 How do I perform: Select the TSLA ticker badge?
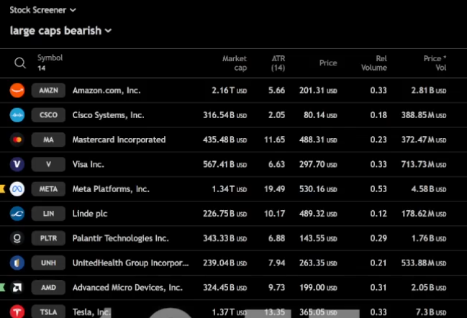(48, 312)
